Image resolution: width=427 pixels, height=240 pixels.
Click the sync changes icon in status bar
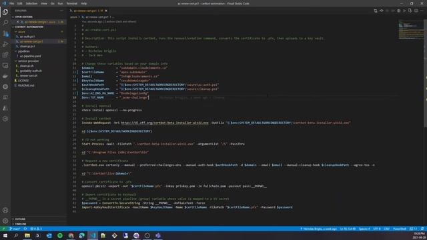coord(25,229)
